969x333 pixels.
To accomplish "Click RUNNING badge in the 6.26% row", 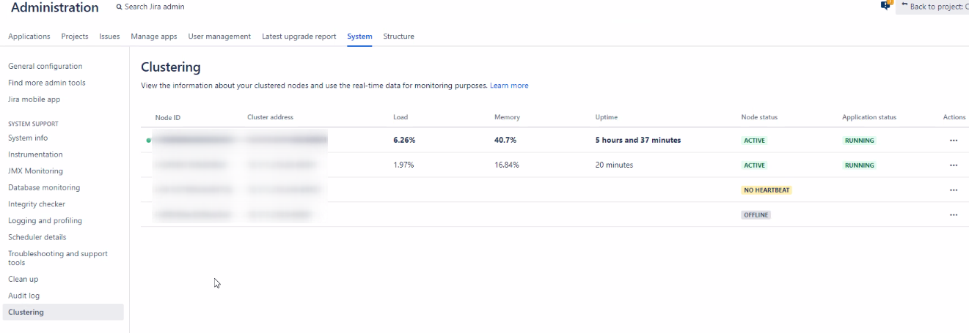I will (859, 141).
